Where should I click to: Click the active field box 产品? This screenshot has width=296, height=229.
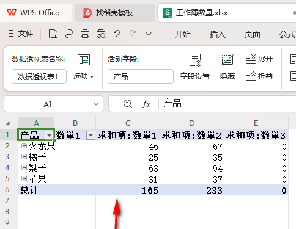(x=141, y=76)
